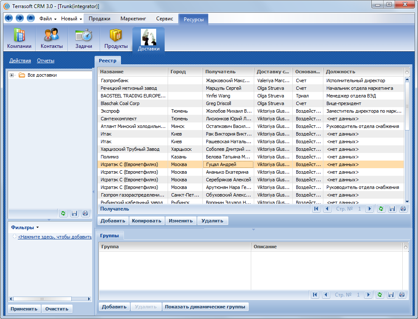Open the Компании section

[x=19, y=39]
